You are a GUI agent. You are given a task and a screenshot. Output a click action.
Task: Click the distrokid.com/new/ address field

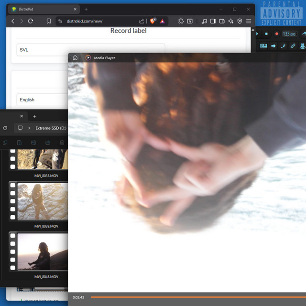pos(84,21)
